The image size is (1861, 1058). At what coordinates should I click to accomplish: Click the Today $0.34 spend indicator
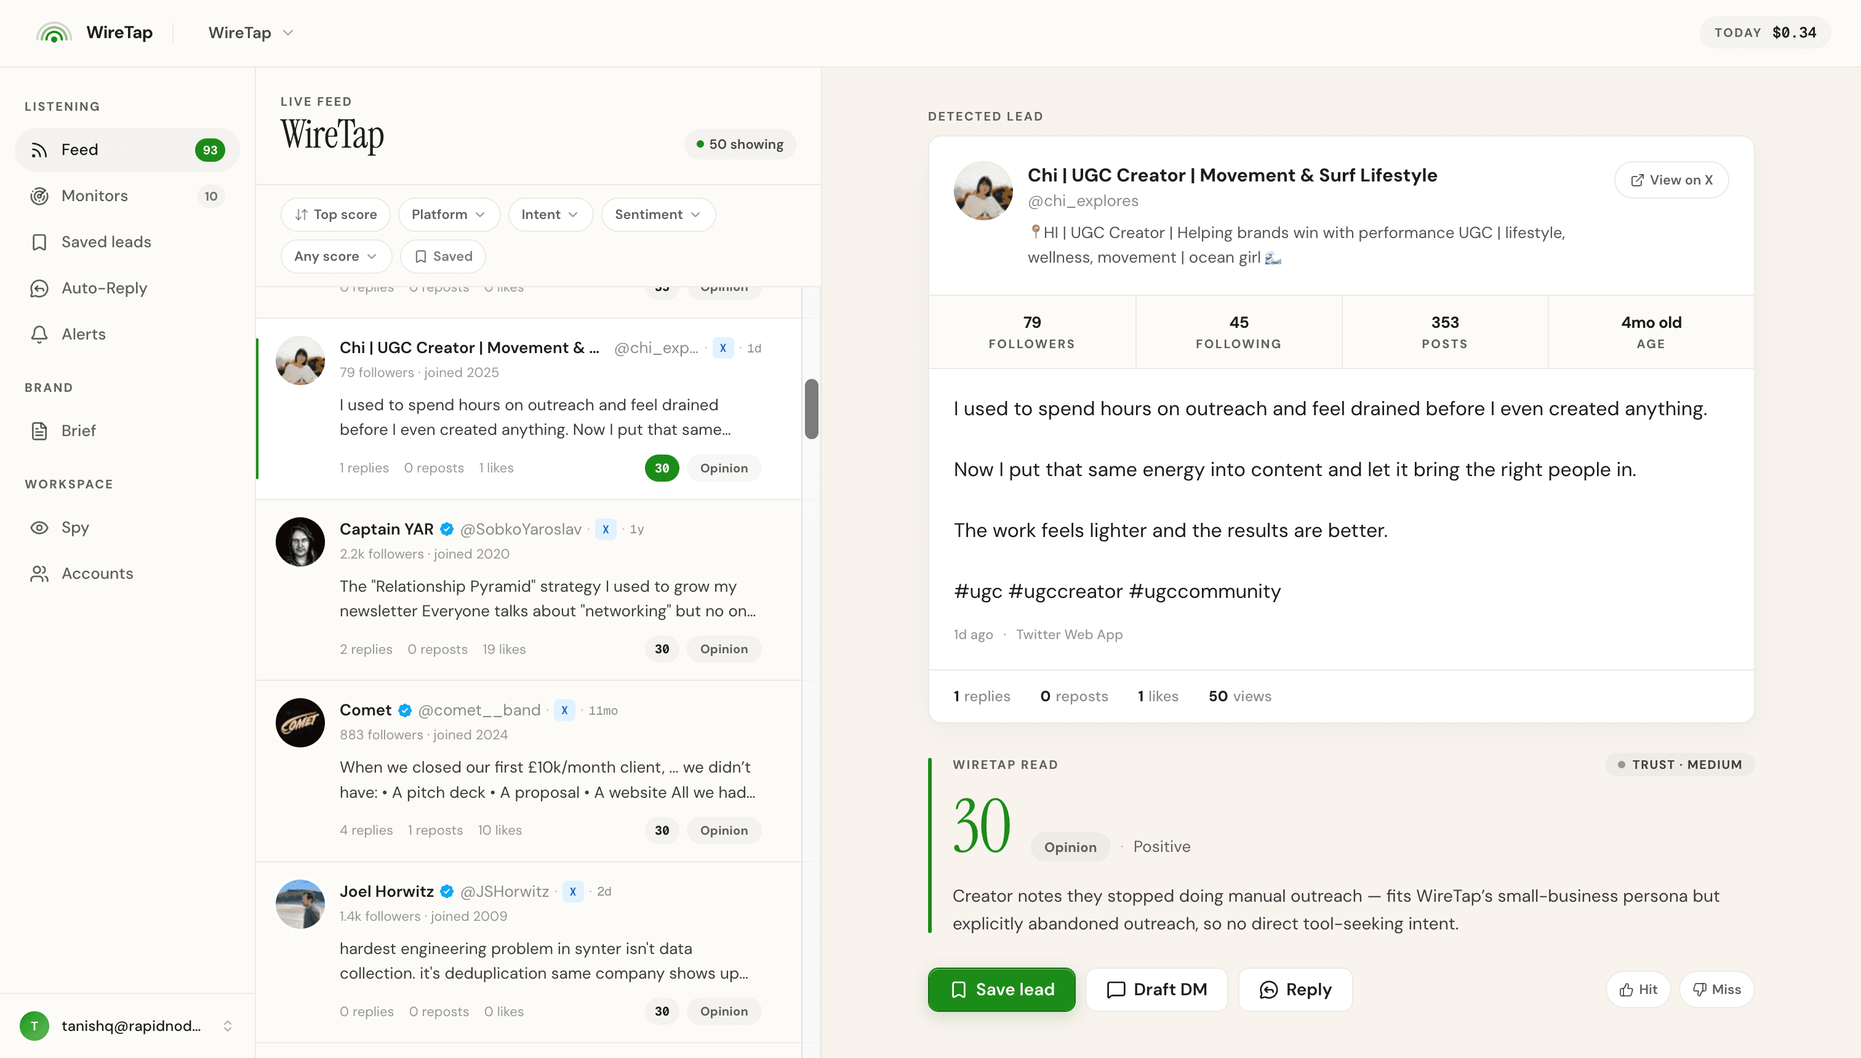[1765, 33]
